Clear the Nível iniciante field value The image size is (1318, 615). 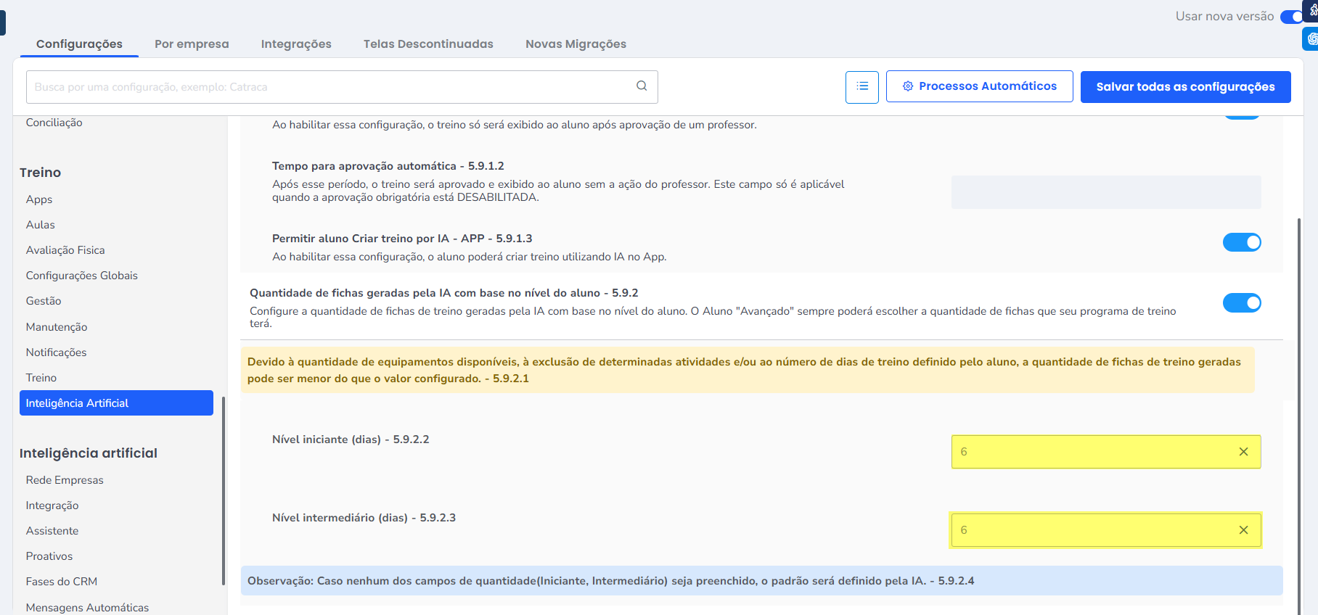pyautogui.click(x=1243, y=452)
